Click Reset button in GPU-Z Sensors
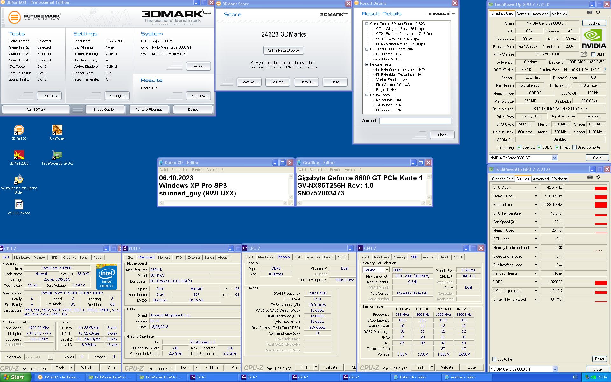Screen dimensions: 611x382 [x=599, y=359]
